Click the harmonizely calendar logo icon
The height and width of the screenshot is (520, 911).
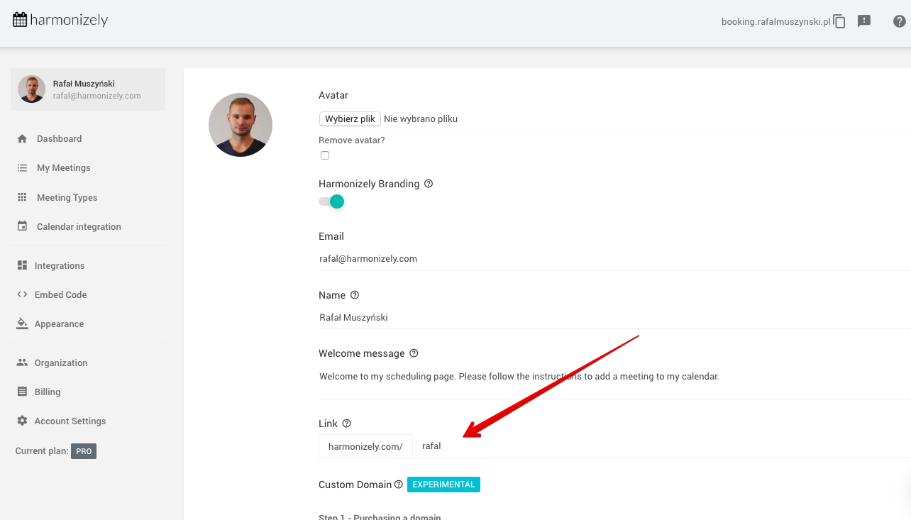[20, 20]
